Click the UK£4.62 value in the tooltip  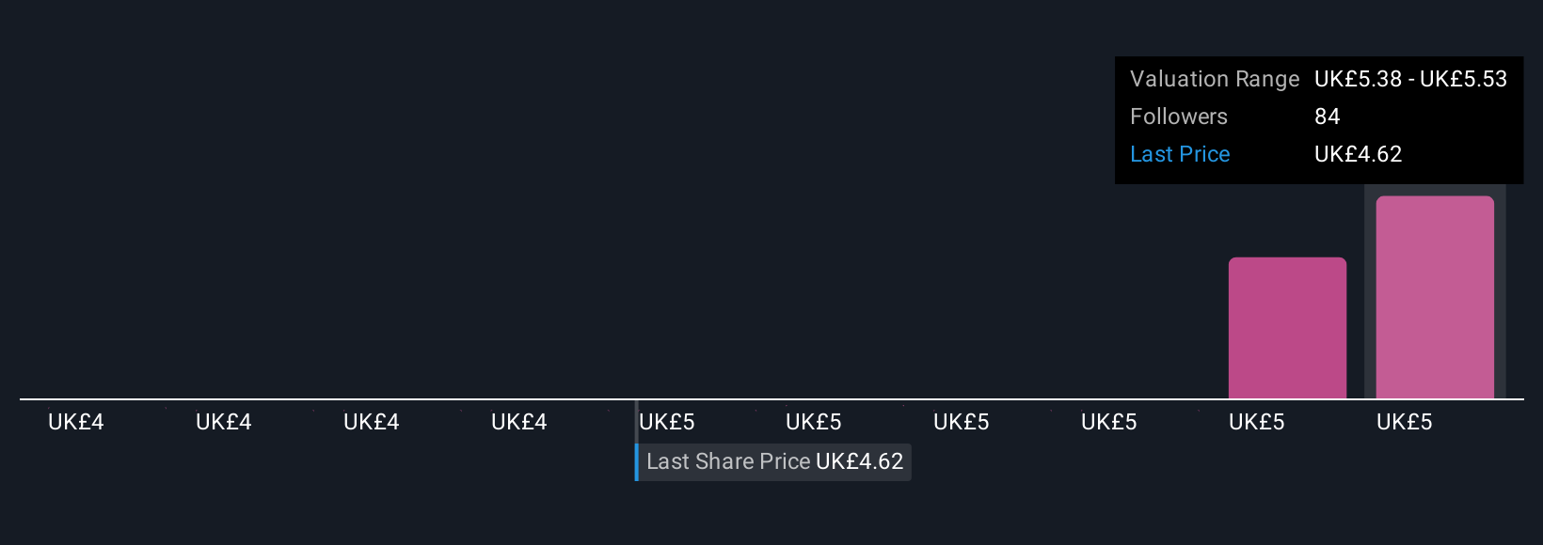pyautogui.click(x=1358, y=154)
